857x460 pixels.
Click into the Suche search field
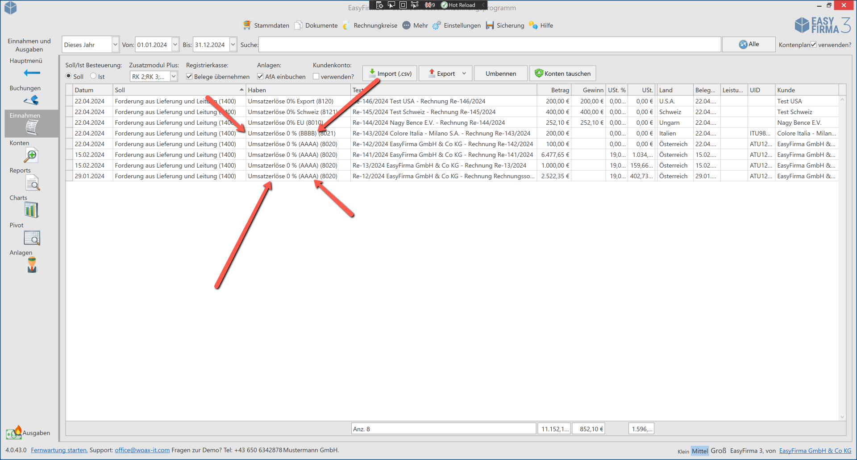coord(490,45)
